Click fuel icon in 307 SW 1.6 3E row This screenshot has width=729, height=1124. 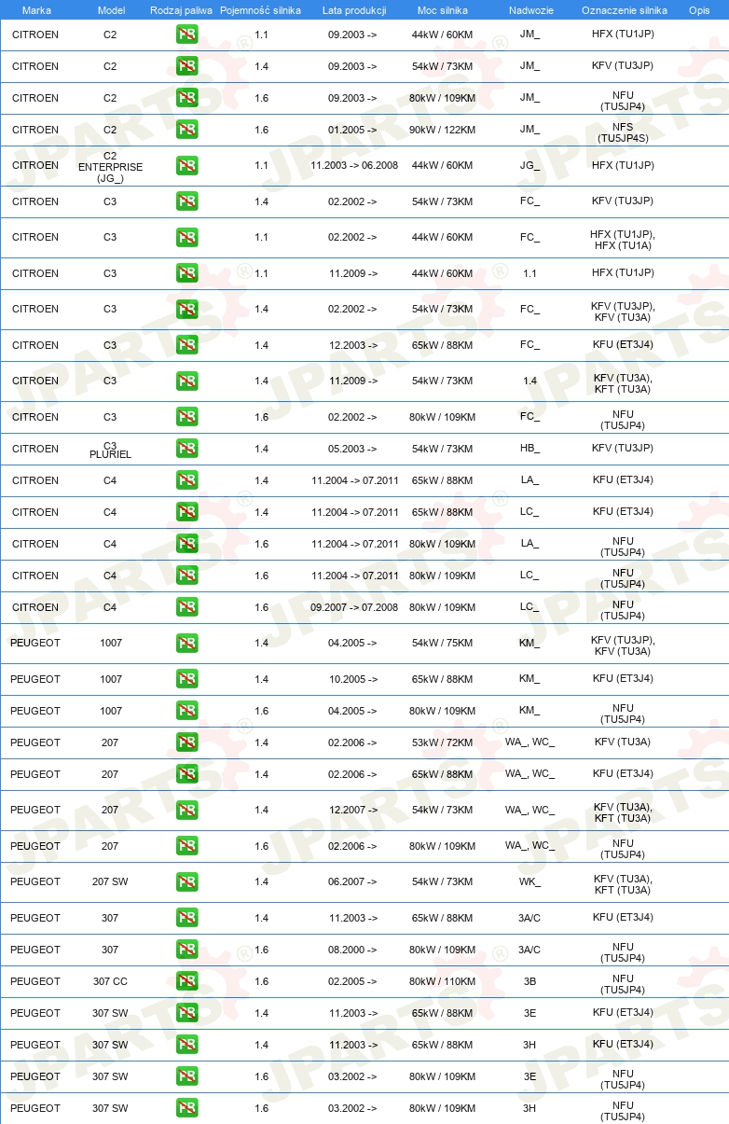186,1076
